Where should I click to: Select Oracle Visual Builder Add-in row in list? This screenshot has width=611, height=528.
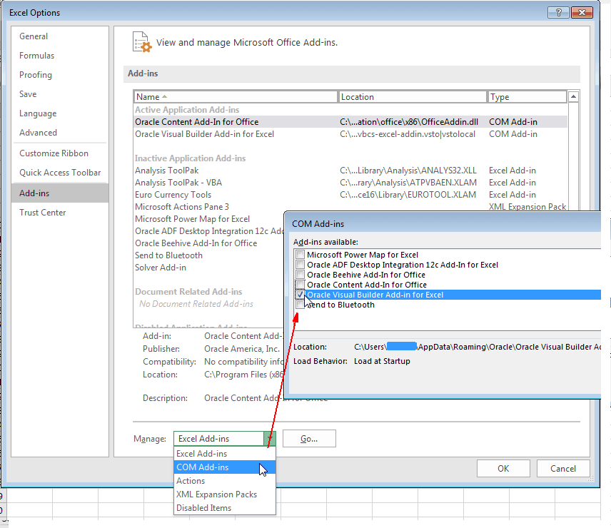(x=350, y=134)
